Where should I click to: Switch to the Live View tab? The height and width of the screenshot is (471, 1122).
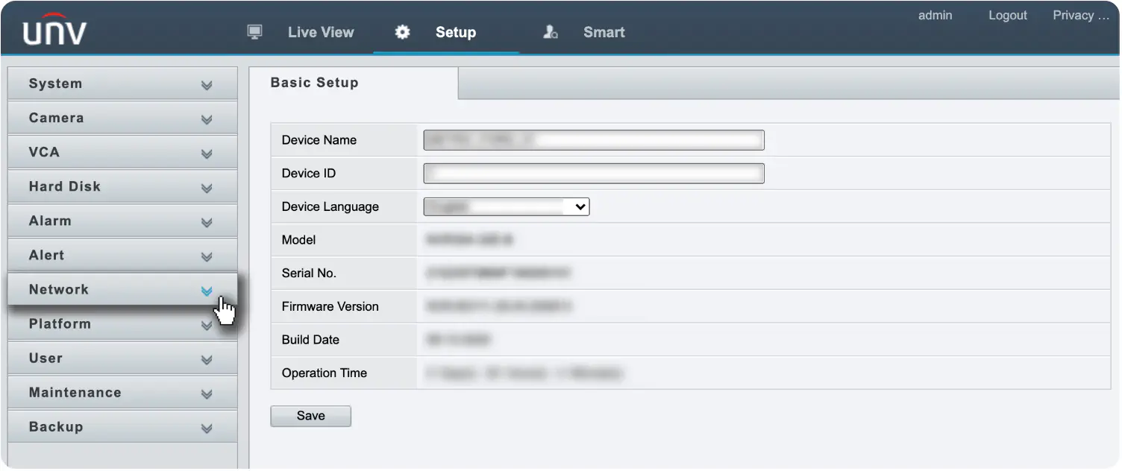(321, 32)
